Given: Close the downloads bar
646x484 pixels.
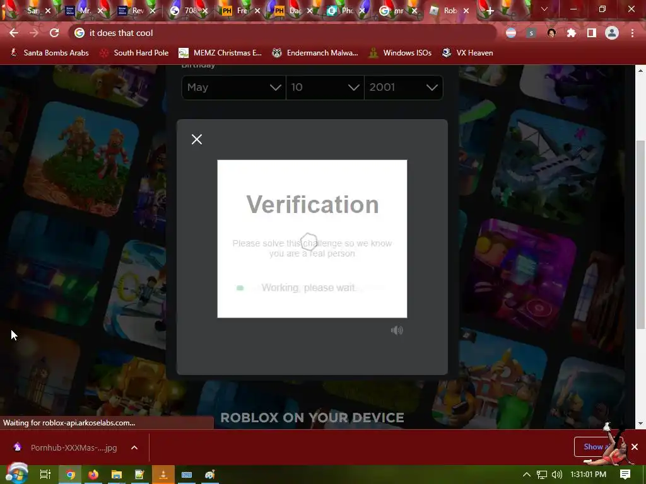Looking at the screenshot, I should [635, 447].
